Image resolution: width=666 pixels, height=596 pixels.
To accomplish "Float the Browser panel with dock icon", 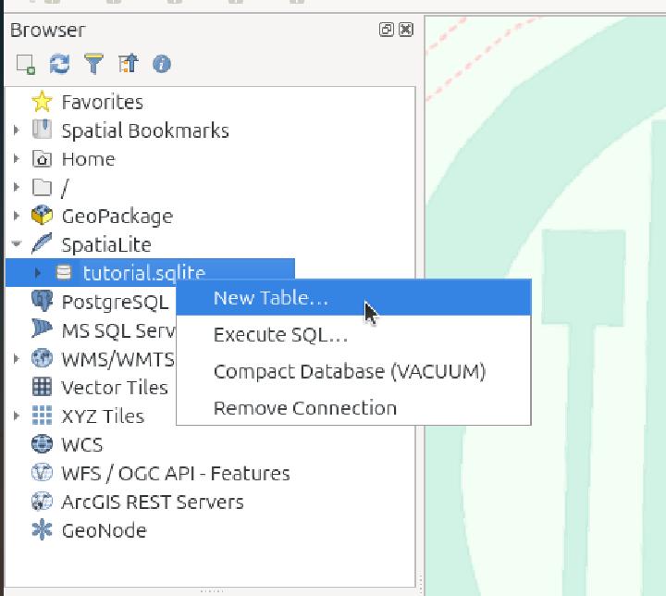I will click(x=387, y=30).
